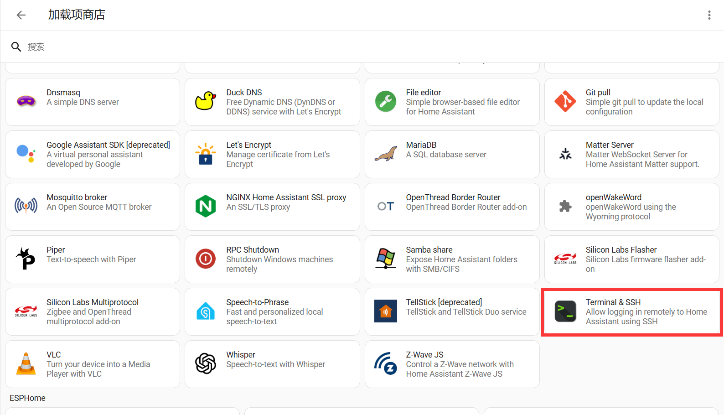Open the Let's Encrypt add-on title
724x415 pixels.
coord(249,145)
